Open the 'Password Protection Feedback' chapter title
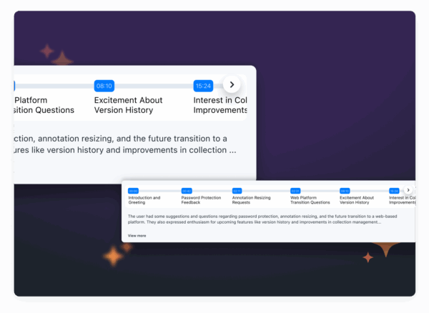Screen dimensions: 429x313 [x=202, y=200]
